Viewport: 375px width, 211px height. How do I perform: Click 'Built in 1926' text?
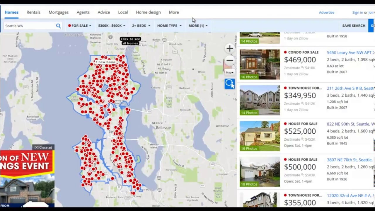pos(337,179)
